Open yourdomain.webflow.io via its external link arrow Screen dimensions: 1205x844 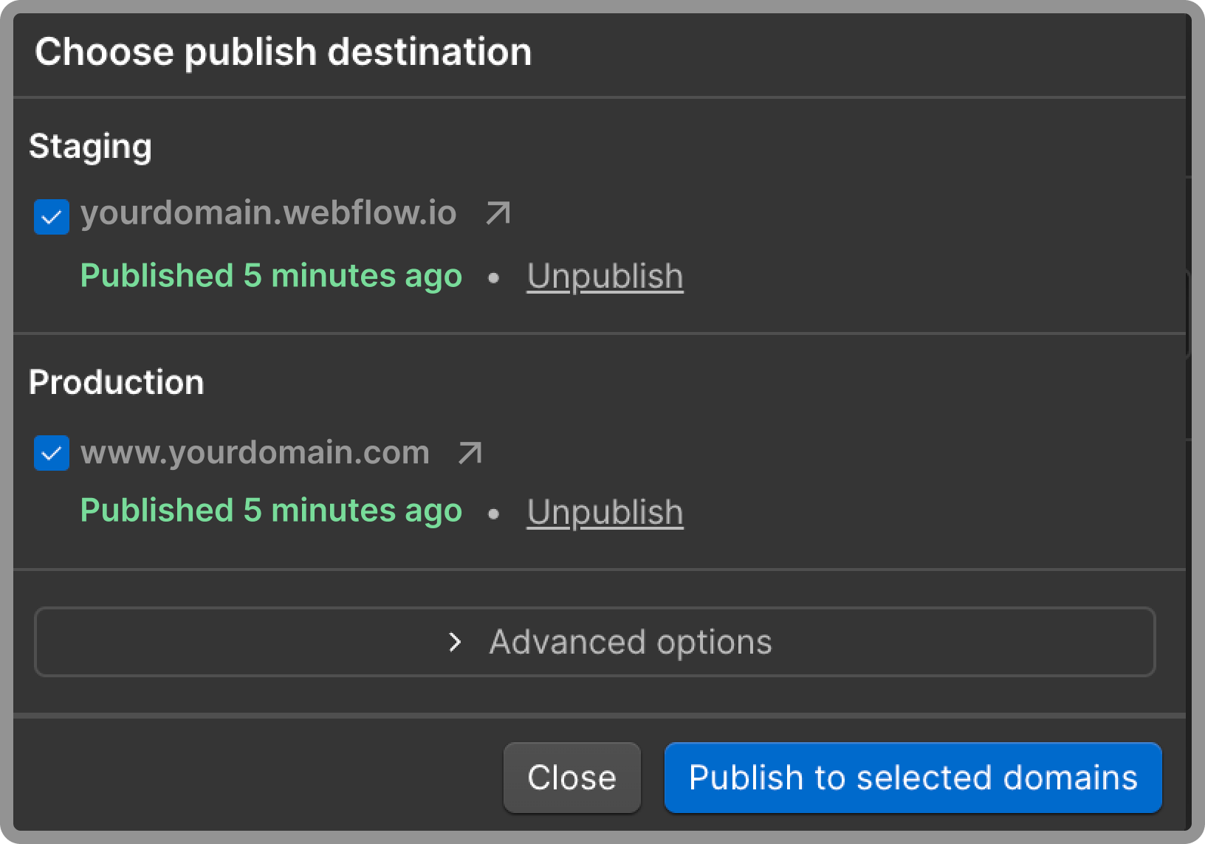pyautogui.click(x=498, y=213)
